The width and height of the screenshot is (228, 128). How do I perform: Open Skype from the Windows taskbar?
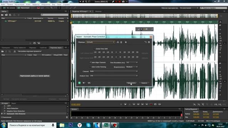click(88, 125)
